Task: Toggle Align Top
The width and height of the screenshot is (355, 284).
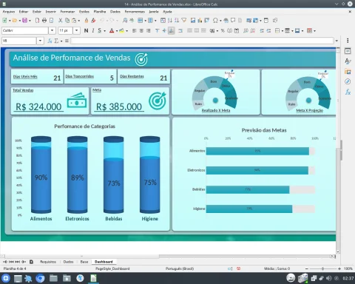Action: [158, 30]
